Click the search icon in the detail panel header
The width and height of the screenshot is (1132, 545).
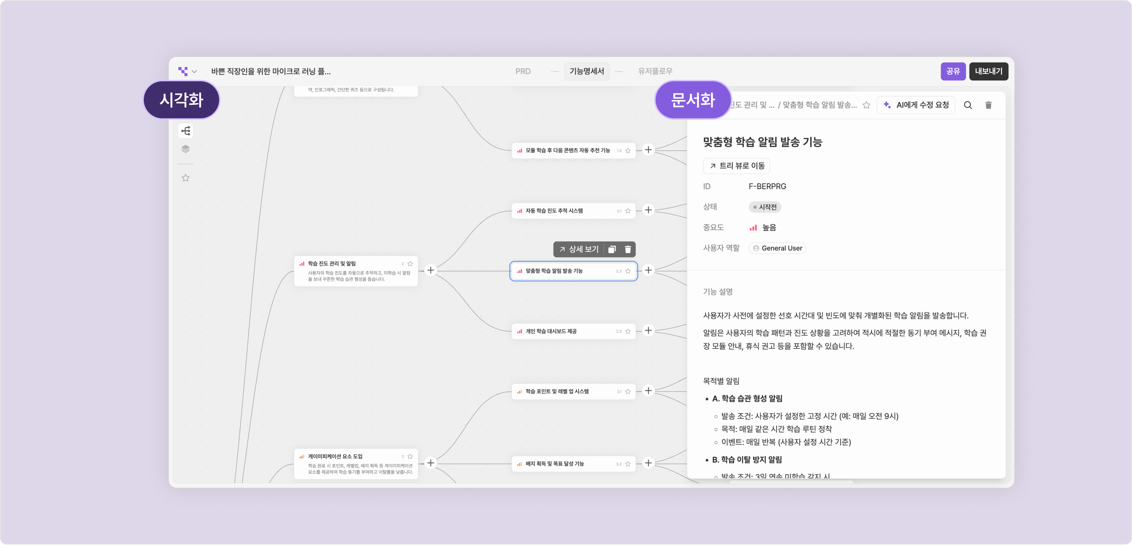tap(969, 105)
